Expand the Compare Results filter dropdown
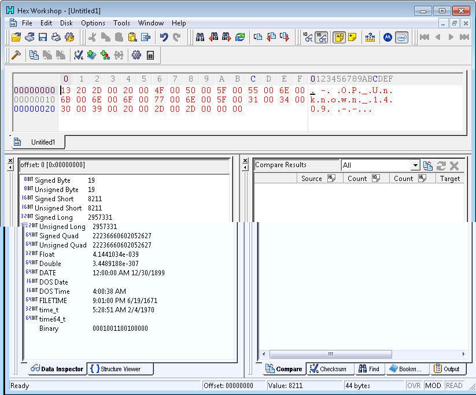476x395 pixels. (415, 165)
